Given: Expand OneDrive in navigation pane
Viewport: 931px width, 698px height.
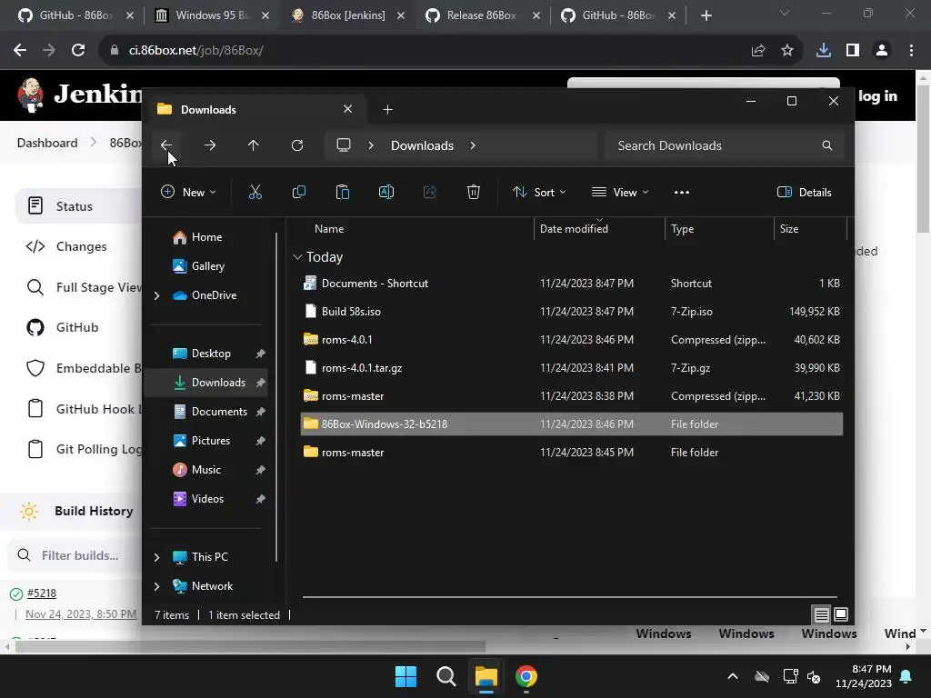Looking at the screenshot, I should coord(156,295).
